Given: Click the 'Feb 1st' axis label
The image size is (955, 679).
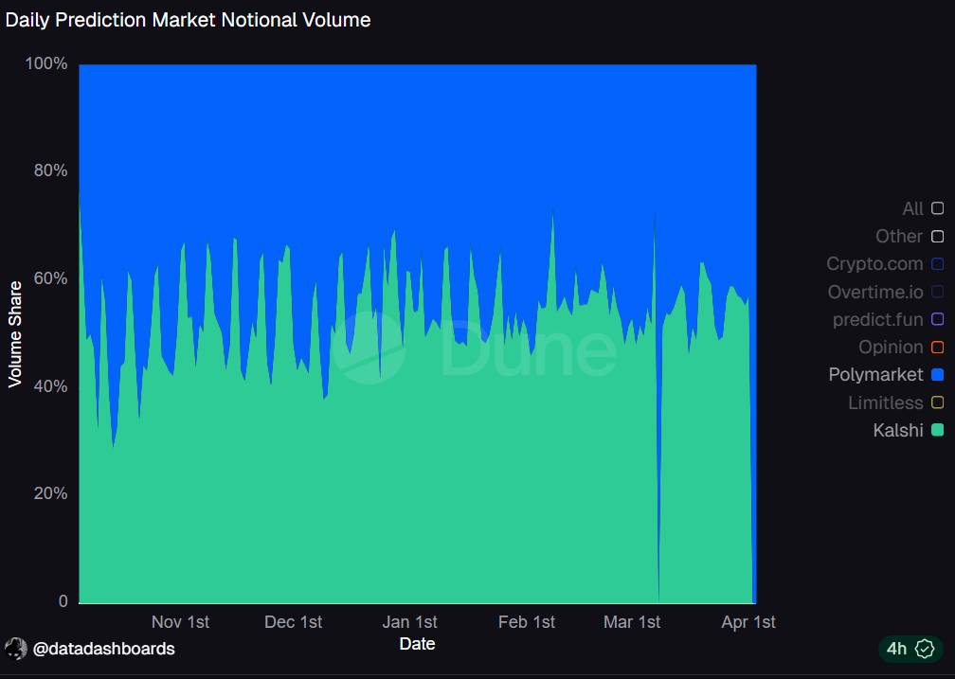Looking at the screenshot, I should coord(527,622).
